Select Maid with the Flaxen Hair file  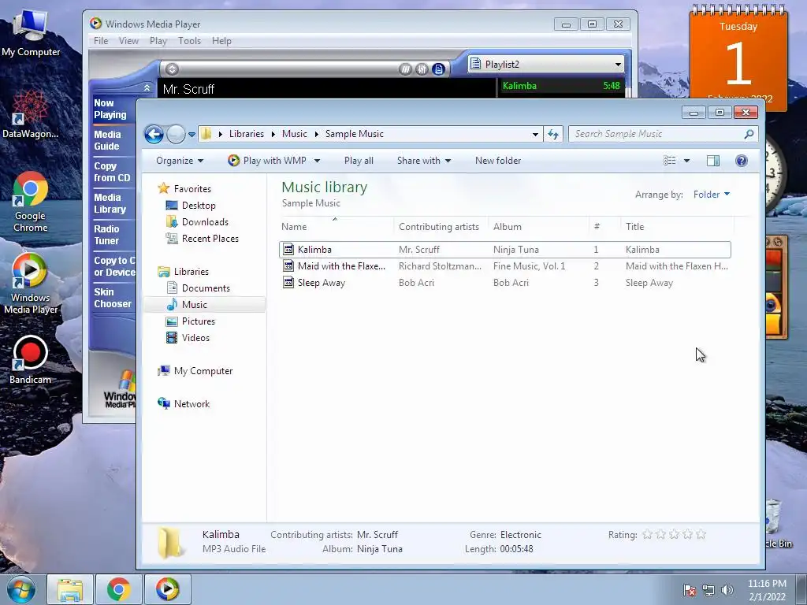click(505, 266)
